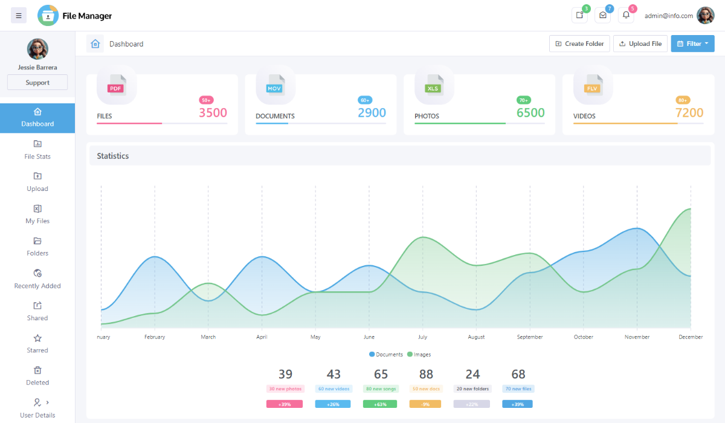
Task: Go to the Dashboard menu item
Action: pos(37,118)
